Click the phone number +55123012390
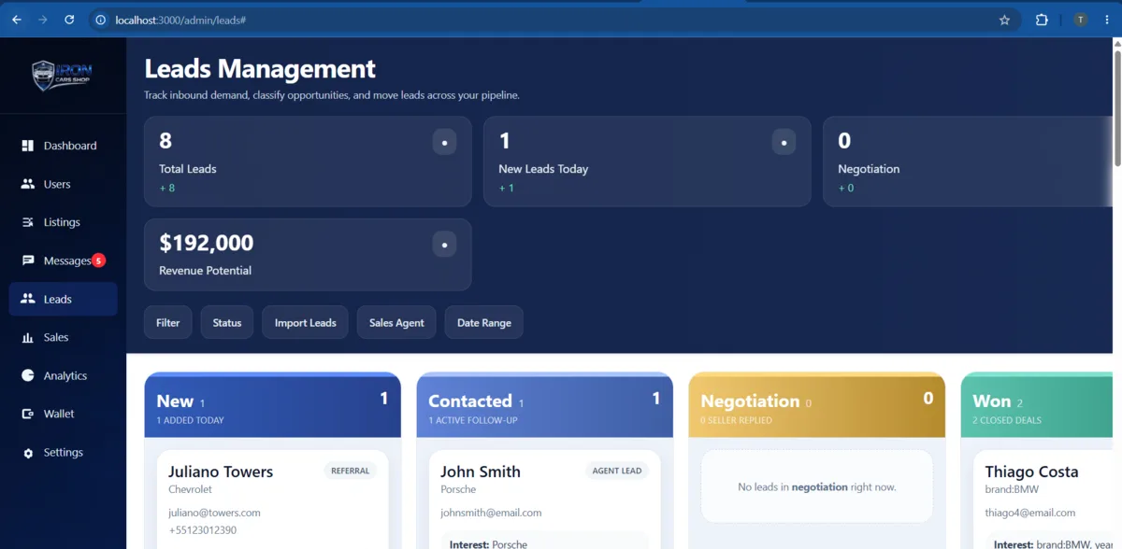The image size is (1122, 549). (x=202, y=530)
